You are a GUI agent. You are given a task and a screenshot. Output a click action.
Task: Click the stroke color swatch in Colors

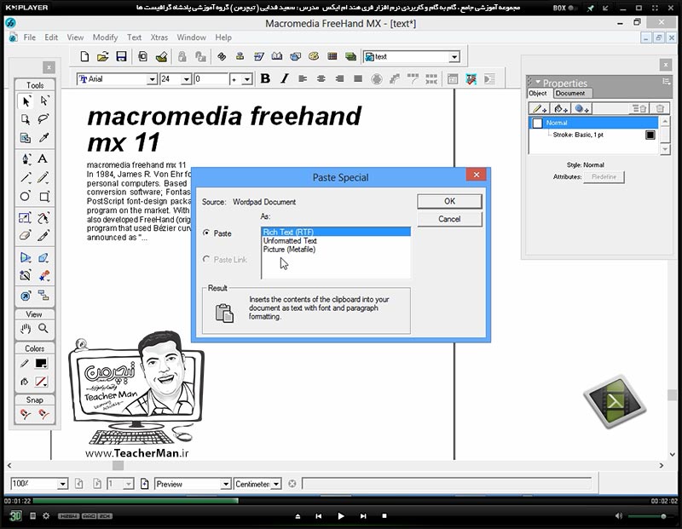[41, 364]
